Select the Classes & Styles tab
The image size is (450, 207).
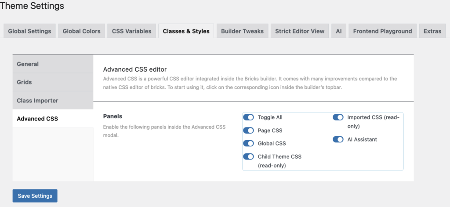[x=186, y=31]
